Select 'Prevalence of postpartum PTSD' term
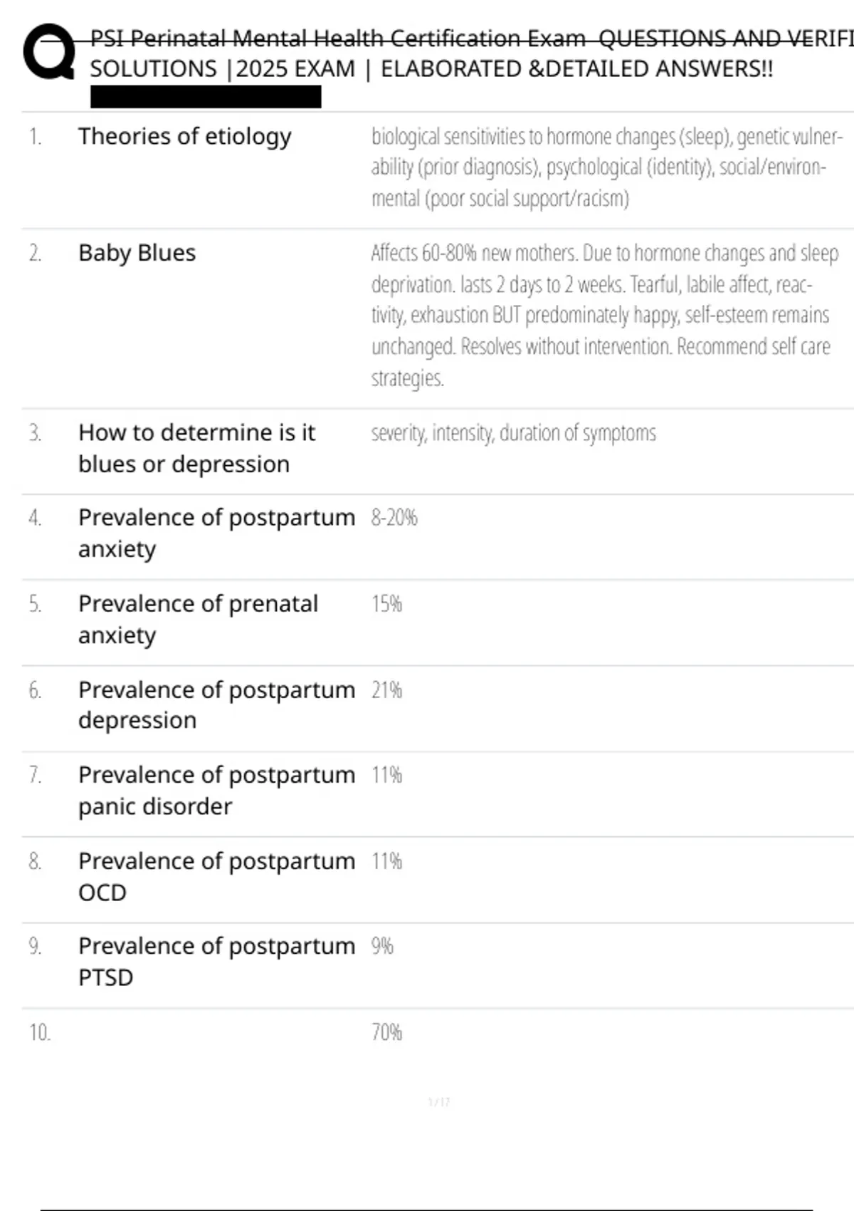 pyautogui.click(x=216, y=961)
